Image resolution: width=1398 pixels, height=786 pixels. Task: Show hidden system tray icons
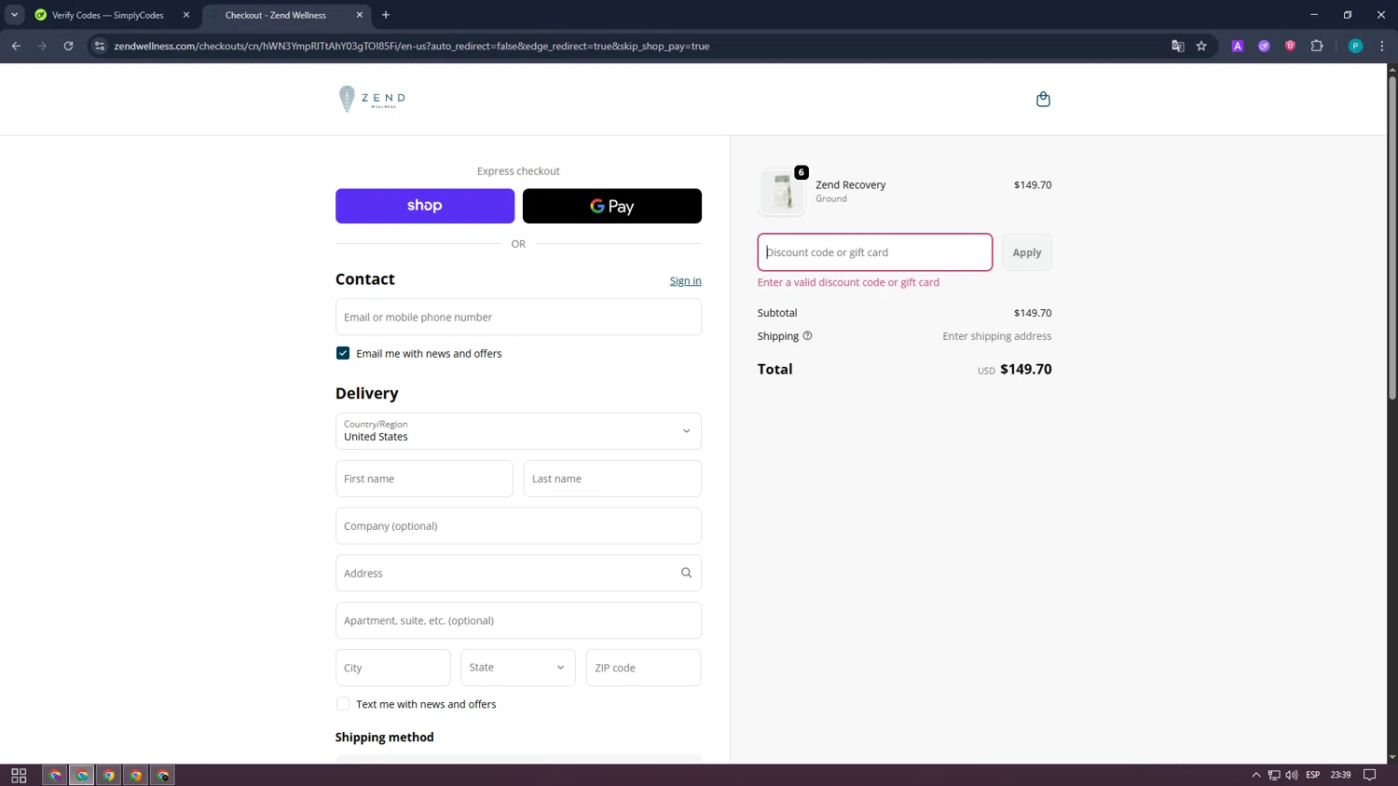(1256, 775)
